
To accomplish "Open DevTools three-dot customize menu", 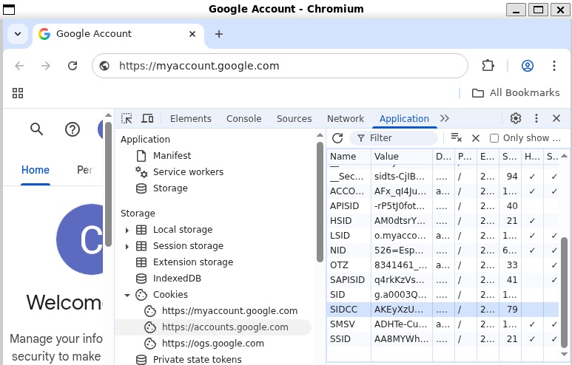I will tap(536, 118).
